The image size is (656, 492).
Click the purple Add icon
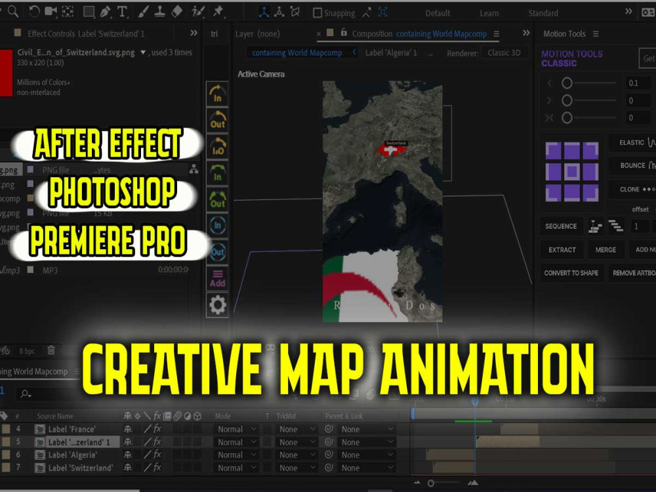point(217,278)
